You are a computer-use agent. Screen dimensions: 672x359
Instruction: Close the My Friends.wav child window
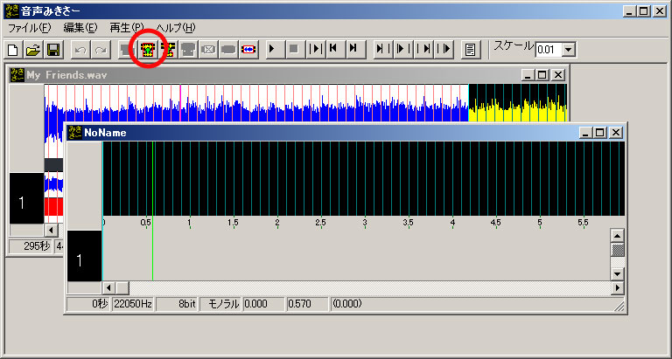[558, 75]
